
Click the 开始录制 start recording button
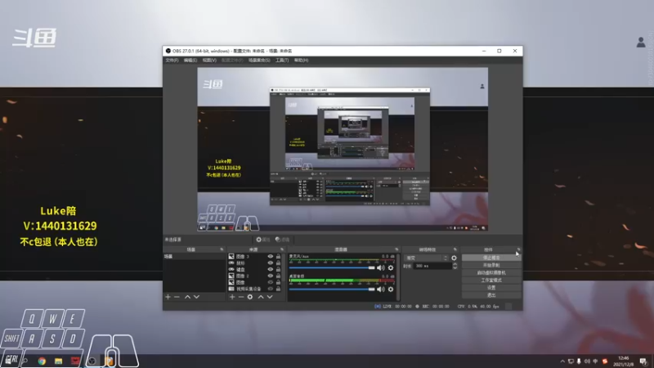491,265
